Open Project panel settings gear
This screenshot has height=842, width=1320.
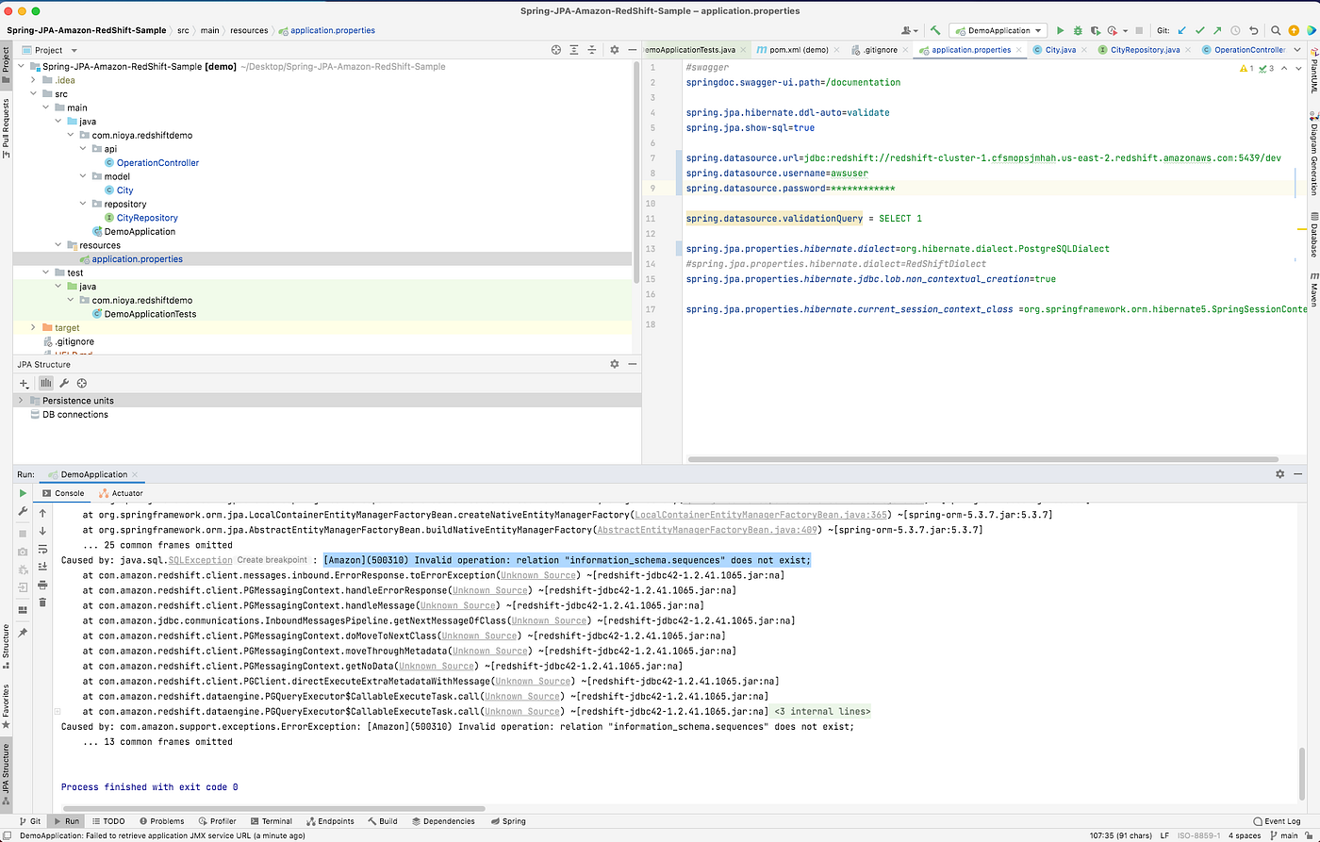(614, 50)
